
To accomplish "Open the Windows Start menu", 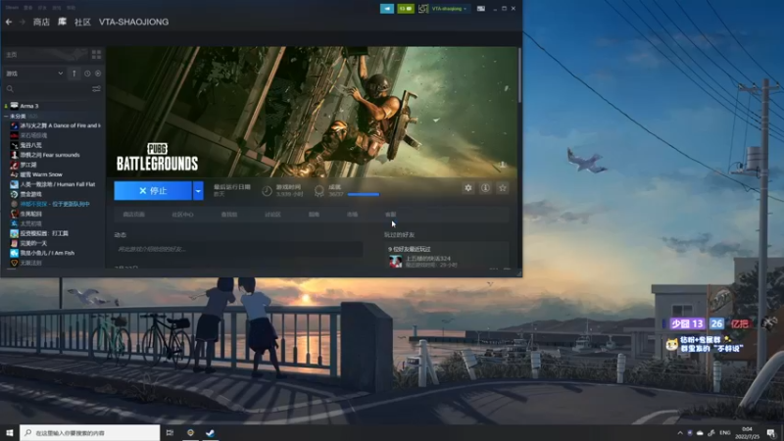I will tap(10, 432).
